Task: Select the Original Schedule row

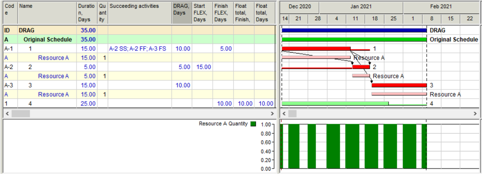Action: pos(139,39)
